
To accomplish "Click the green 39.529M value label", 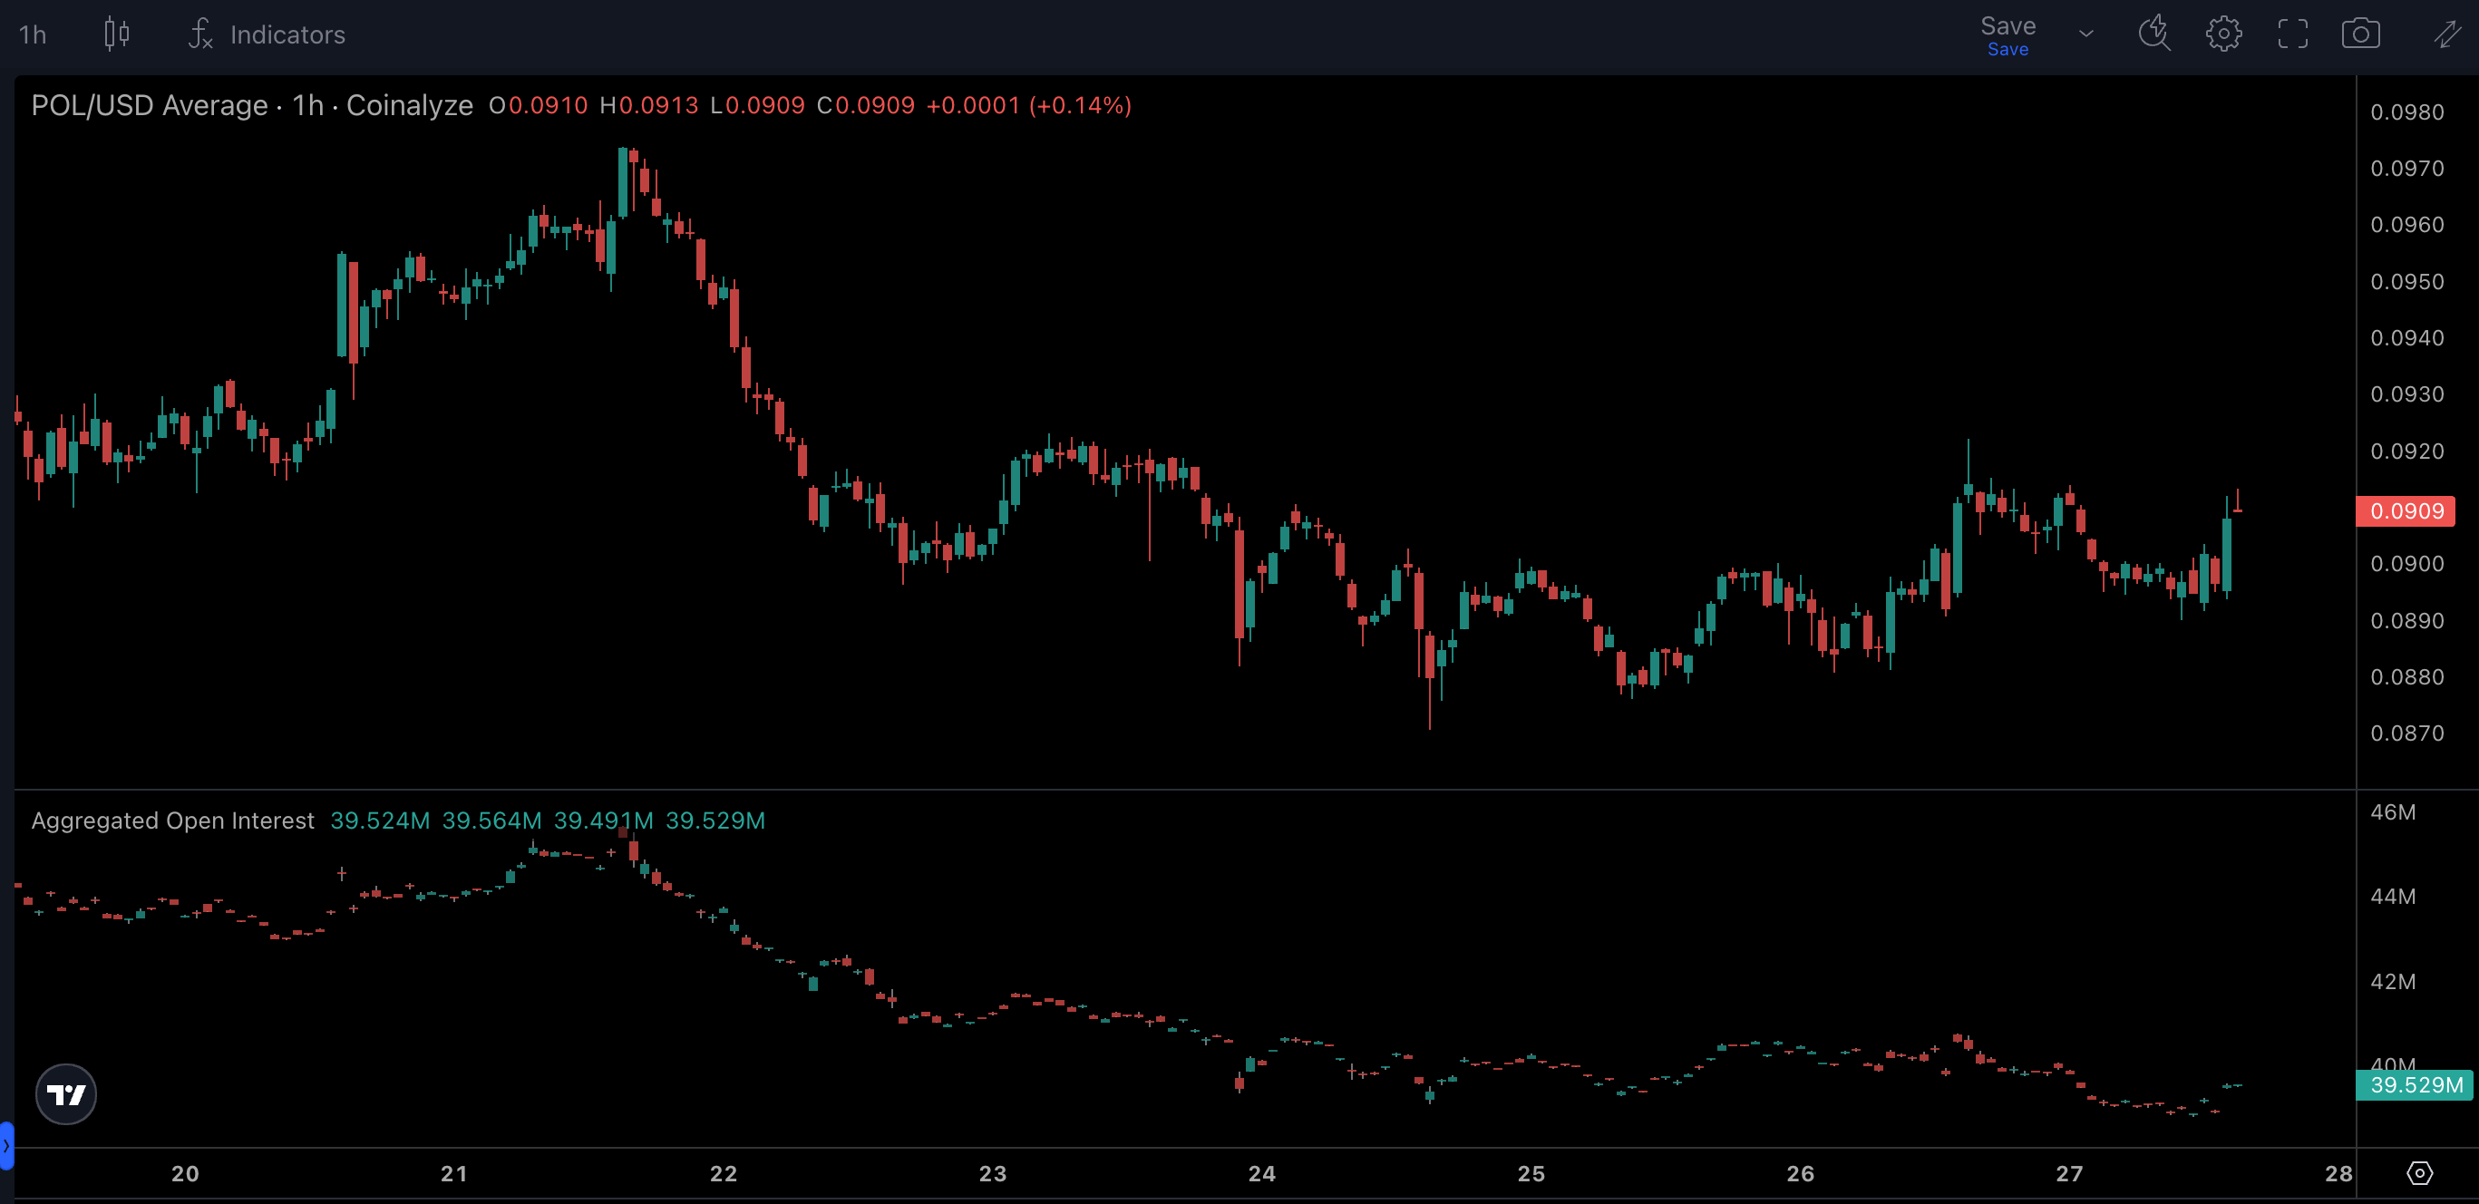I will [x=2416, y=1085].
